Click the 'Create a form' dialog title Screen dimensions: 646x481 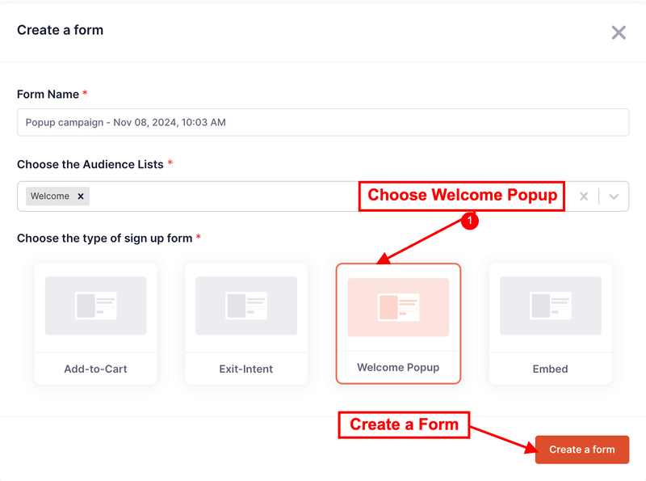(60, 30)
